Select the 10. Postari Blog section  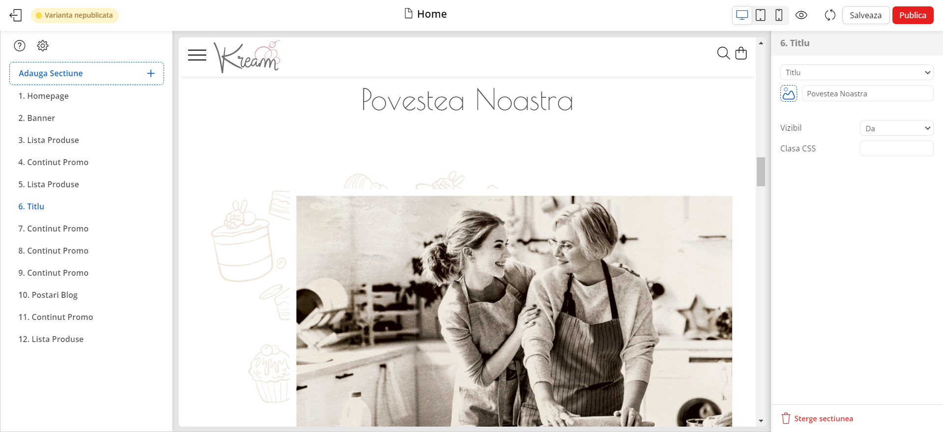tap(48, 295)
